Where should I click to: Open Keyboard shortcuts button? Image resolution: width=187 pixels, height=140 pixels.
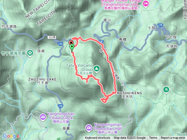(98, 138)
